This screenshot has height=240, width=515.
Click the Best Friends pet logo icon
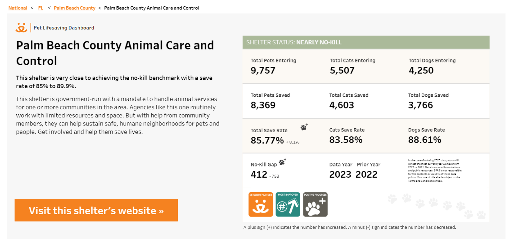point(21,27)
